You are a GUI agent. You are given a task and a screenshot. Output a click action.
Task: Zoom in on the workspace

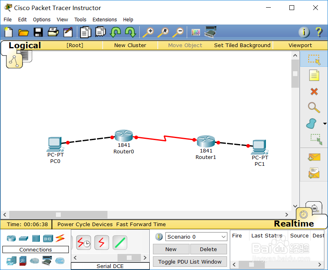(149, 32)
